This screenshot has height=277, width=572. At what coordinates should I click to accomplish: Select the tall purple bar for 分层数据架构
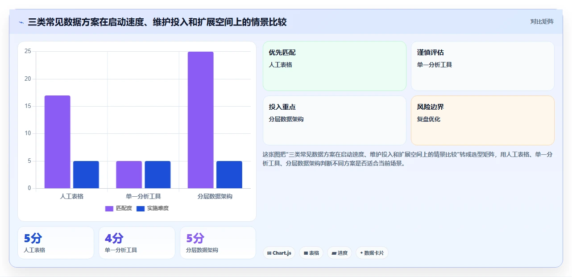[x=200, y=120]
